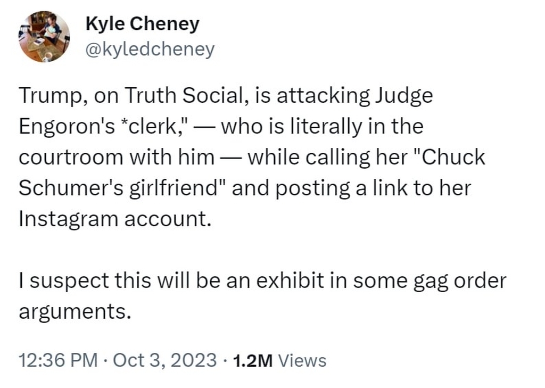The height and width of the screenshot is (388, 545).
Task: Click the Oct 3, 2023 date
Action: 165,360
